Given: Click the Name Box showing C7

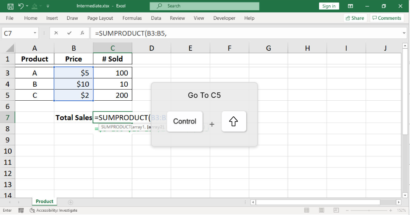Looking at the screenshot, I should point(17,33).
